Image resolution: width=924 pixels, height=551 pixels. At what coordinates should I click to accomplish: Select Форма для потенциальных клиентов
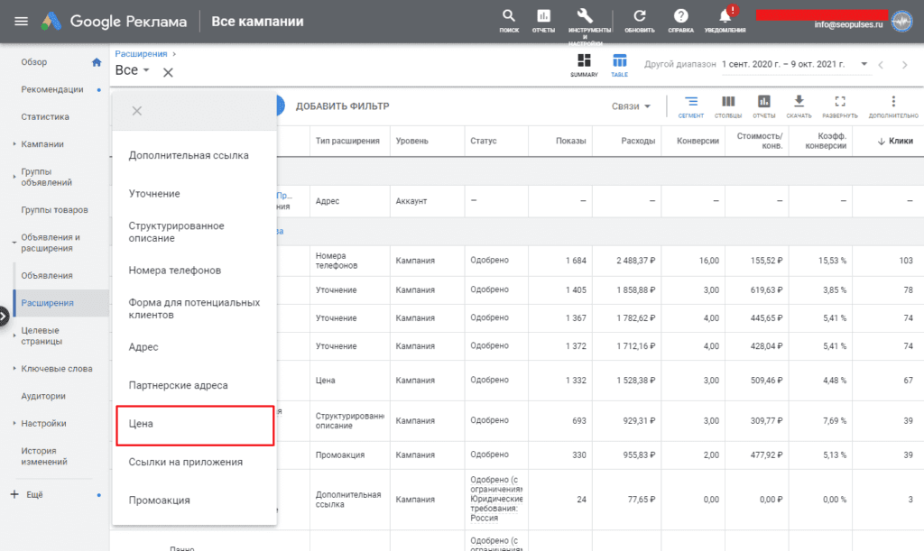tap(195, 308)
